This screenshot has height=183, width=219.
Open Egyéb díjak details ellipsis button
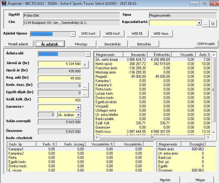tap(85, 94)
